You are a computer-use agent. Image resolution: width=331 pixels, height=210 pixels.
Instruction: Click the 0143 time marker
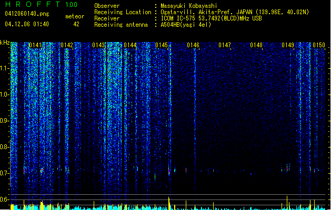tap(98, 45)
